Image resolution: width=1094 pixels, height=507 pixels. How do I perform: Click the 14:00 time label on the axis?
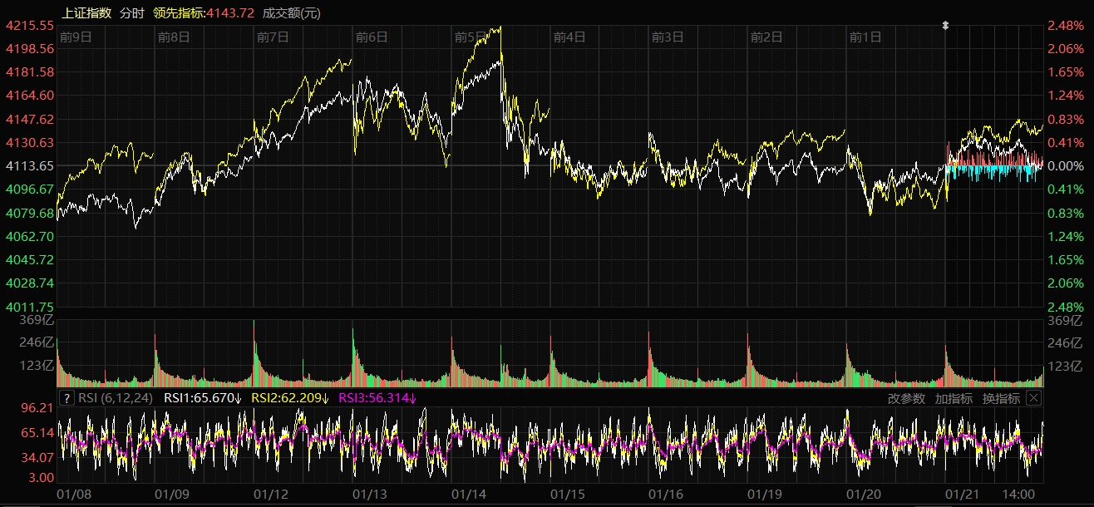1018,494
